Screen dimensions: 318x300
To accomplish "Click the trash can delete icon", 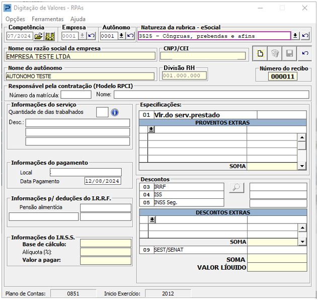I will pos(275,53).
